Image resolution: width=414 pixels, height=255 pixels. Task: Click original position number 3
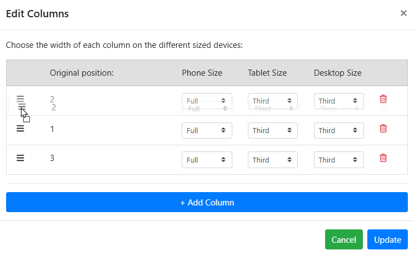52,158
